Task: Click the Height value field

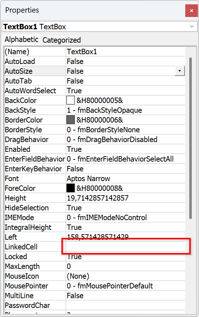Action: (125, 198)
